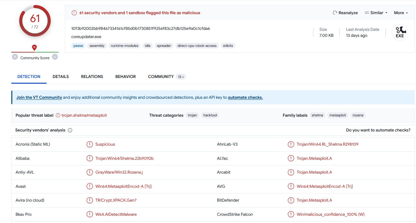Screen dimensions: 416x223
Task: Click the Reanalyze button label
Action: pyautogui.click(x=348, y=13)
